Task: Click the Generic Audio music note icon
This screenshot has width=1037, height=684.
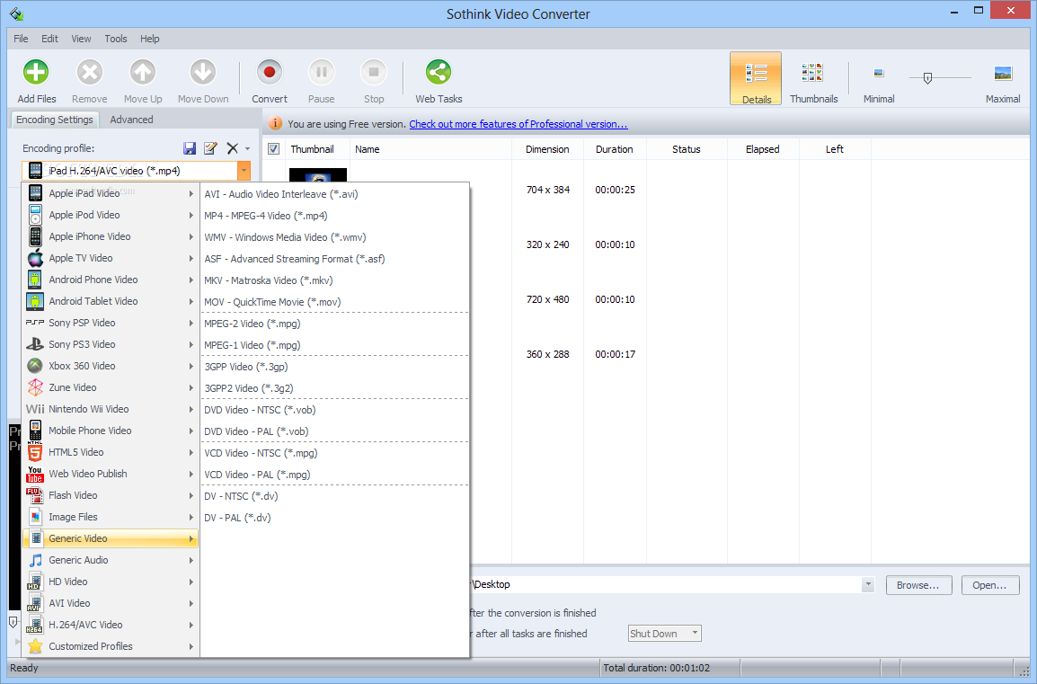Action: click(35, 560)
